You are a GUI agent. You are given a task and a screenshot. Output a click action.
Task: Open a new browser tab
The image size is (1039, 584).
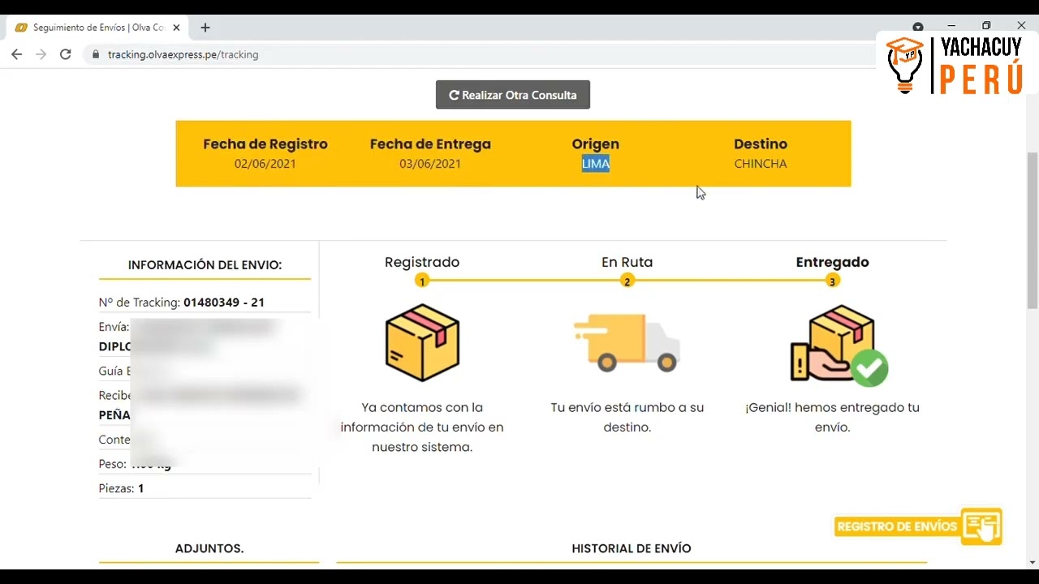tap(205, 27)
